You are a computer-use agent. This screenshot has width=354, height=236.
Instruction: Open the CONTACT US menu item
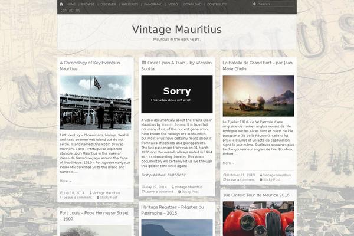point(70,10)
